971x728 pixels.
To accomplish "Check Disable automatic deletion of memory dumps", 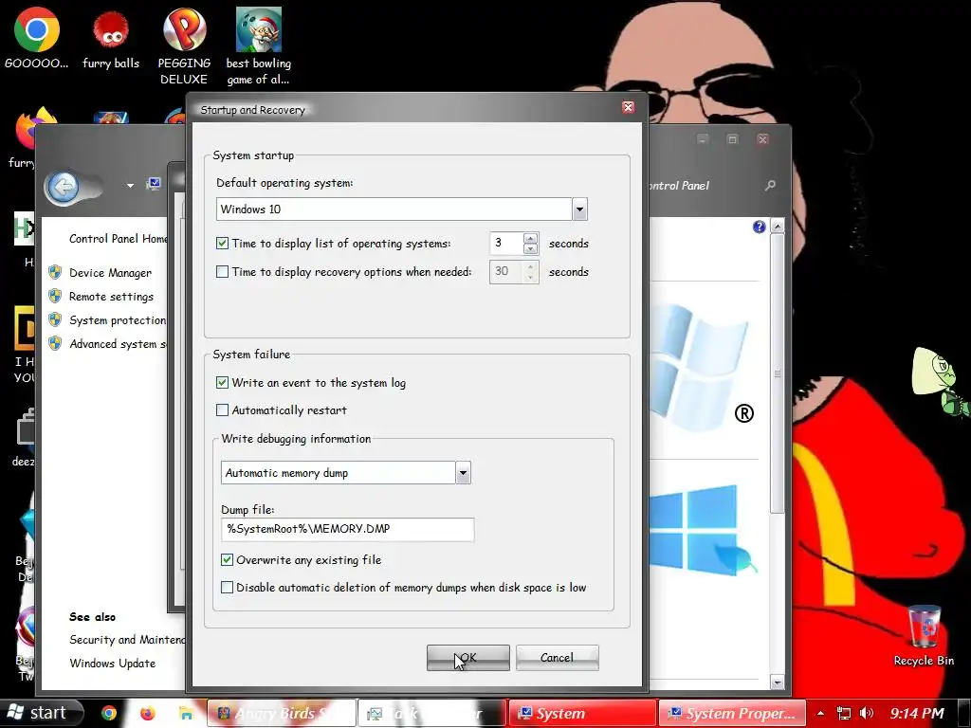I will point(227,587).
